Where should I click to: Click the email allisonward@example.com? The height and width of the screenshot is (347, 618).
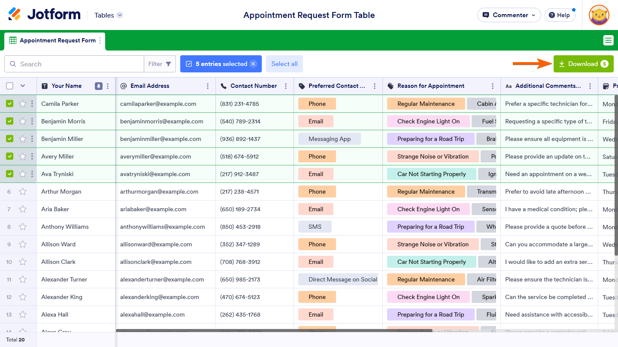[x=156, y=244]
